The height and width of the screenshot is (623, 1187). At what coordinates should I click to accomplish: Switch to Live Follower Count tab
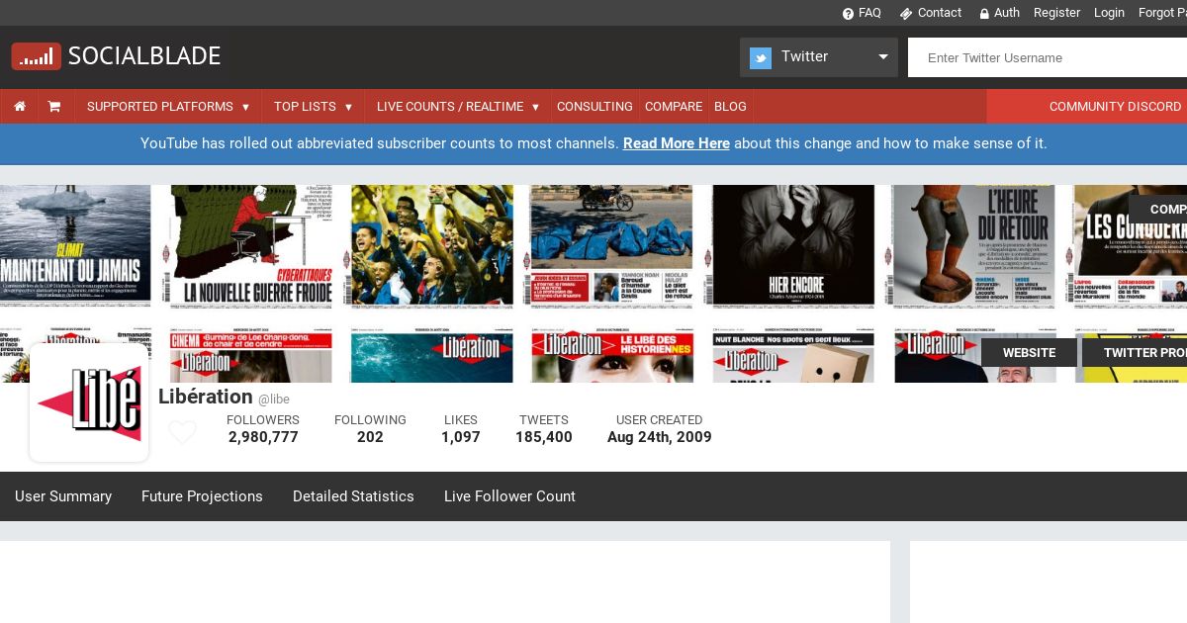tap(509, 496)
